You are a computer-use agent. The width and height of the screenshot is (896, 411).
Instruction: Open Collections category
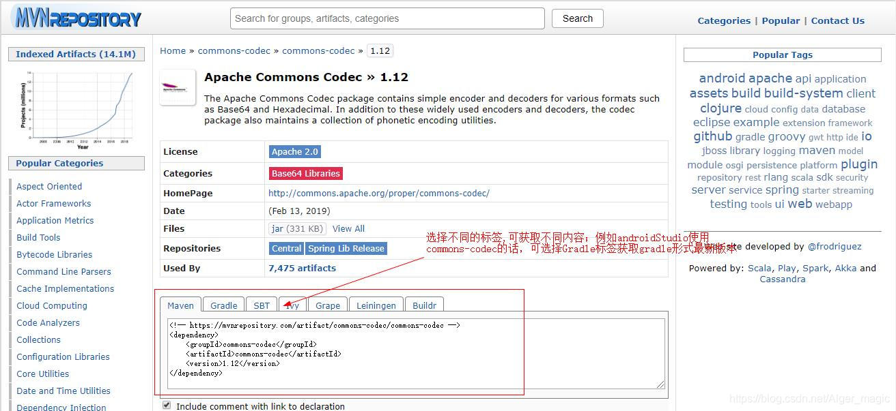pos(38,339)
